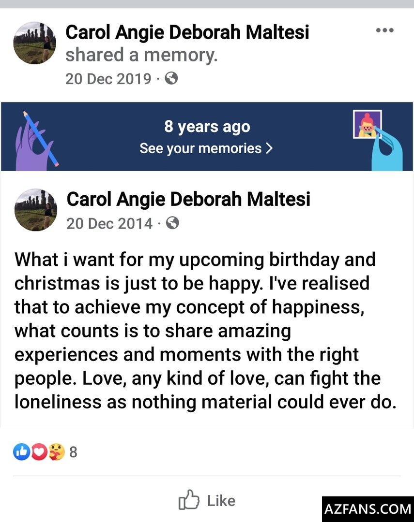Tap the top profile picture thumbnail
414x522 pixels.
tap(35, 43)
